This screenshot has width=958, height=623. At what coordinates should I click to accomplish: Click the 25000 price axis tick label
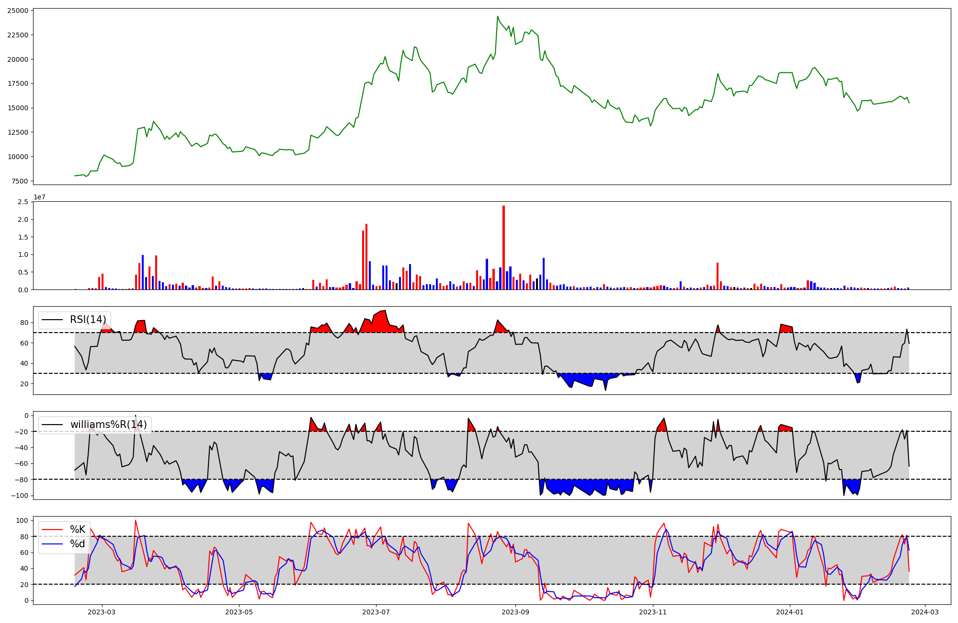point(18,11)
